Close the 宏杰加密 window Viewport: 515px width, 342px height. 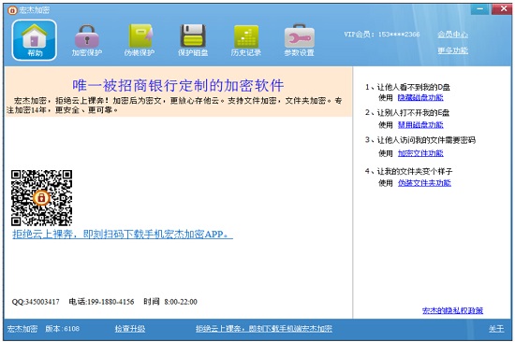(x=502, y=9)
